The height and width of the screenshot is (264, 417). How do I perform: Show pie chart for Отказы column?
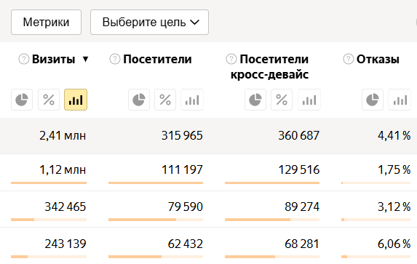click(373, 100)
